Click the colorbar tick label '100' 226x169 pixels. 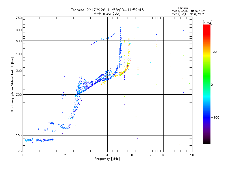214,52
